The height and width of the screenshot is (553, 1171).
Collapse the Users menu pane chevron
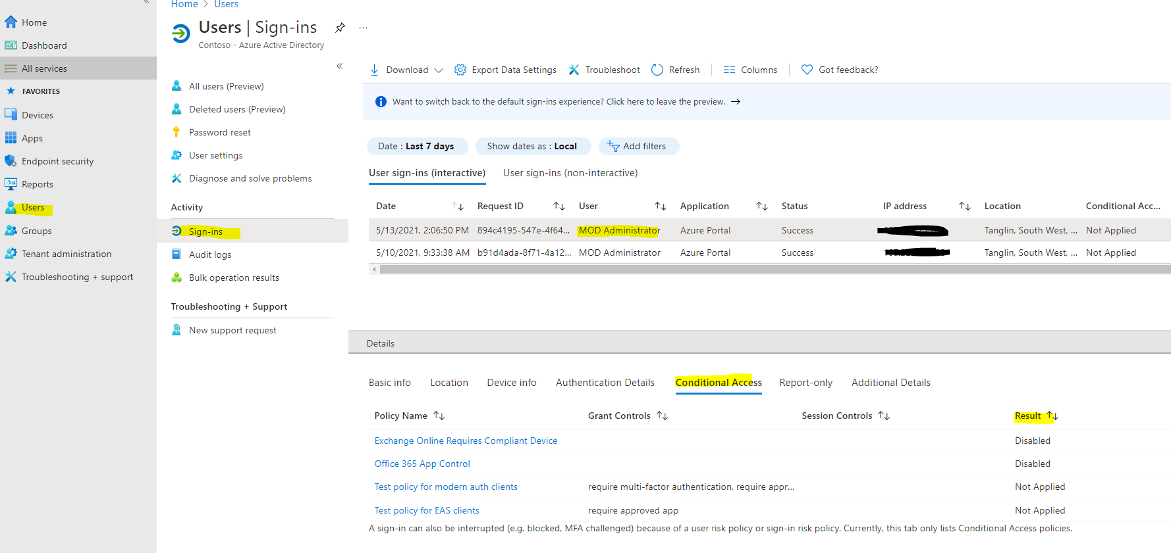tap(340, 66)
